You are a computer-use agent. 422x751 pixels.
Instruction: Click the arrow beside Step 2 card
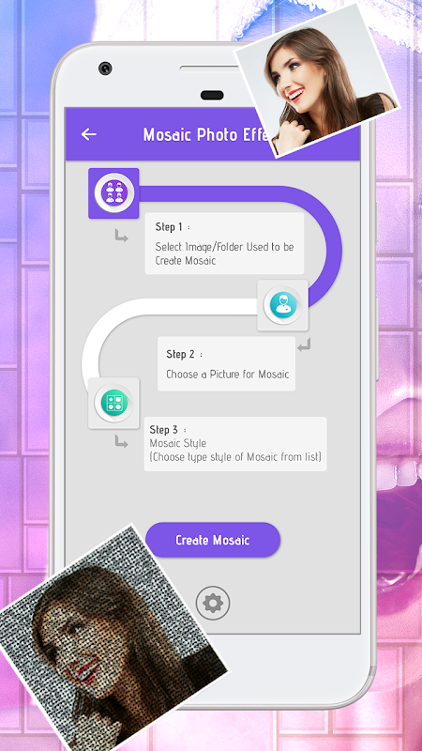(x=304, y=345)
